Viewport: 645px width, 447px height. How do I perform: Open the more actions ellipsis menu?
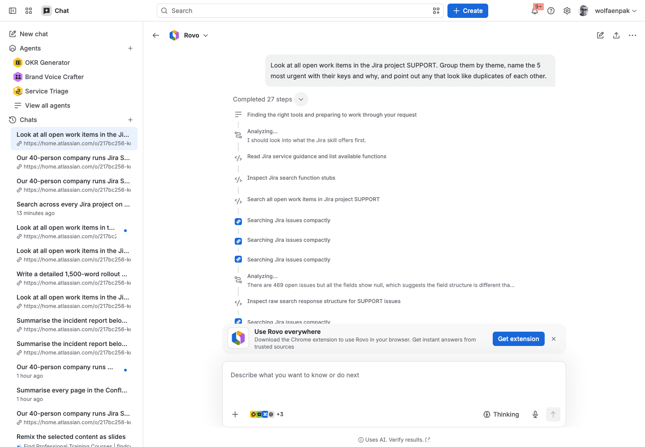[x=632, y=35]
